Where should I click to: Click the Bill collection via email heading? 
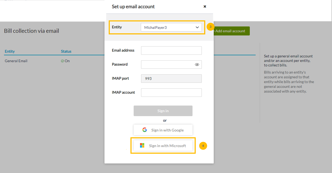[x=32, y=31]
